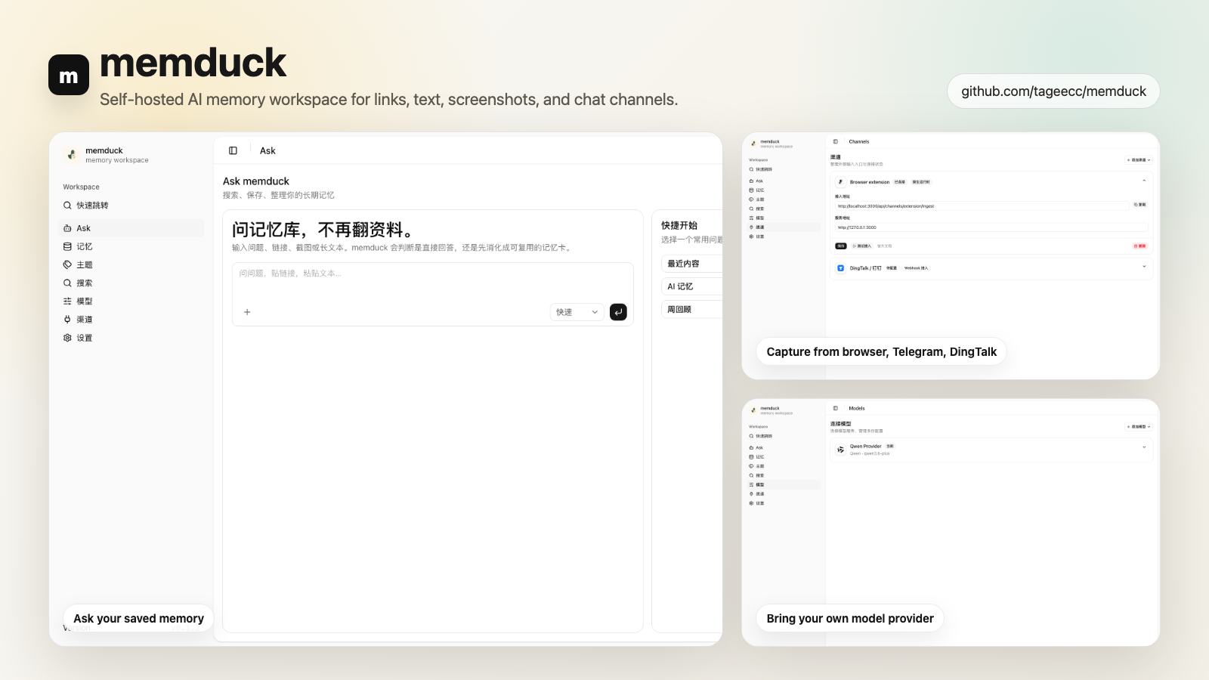
Task: Open topics item in Channels window sidebar
Action: tap(784, 199)
